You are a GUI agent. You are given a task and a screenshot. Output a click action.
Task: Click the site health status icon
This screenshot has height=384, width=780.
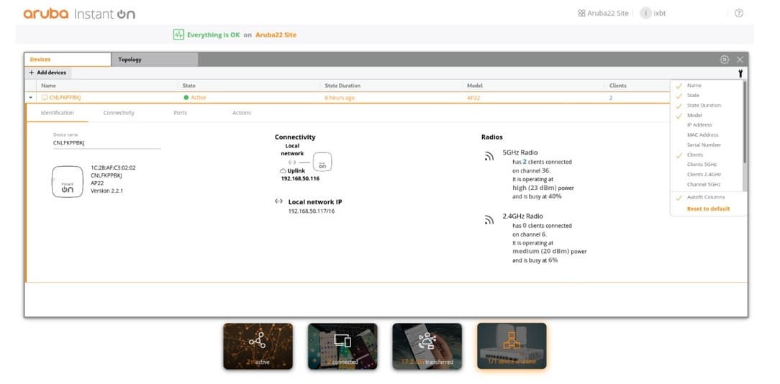tap(178, 35)
